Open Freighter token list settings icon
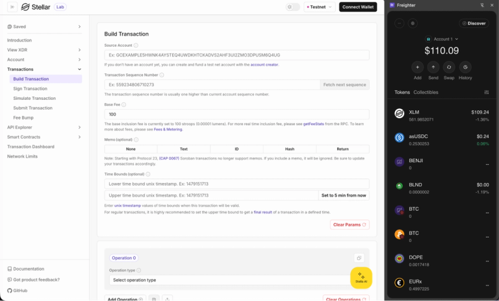The height and width of the screenshot is (301, 499). point(487,92)
